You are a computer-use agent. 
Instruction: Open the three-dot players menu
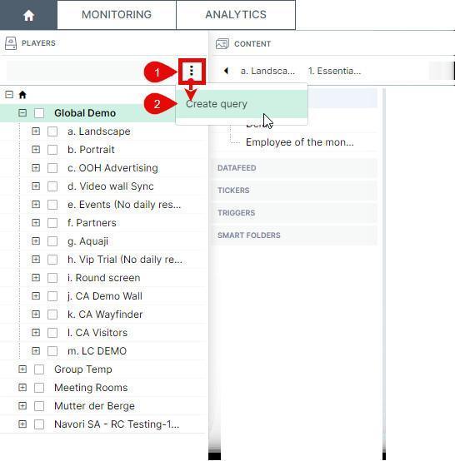coord(192,71)
